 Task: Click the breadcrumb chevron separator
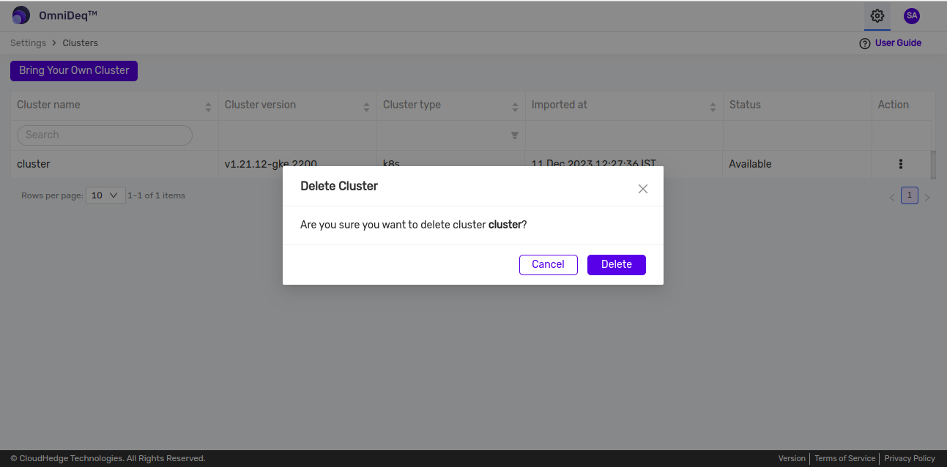[x=54, y=43]
